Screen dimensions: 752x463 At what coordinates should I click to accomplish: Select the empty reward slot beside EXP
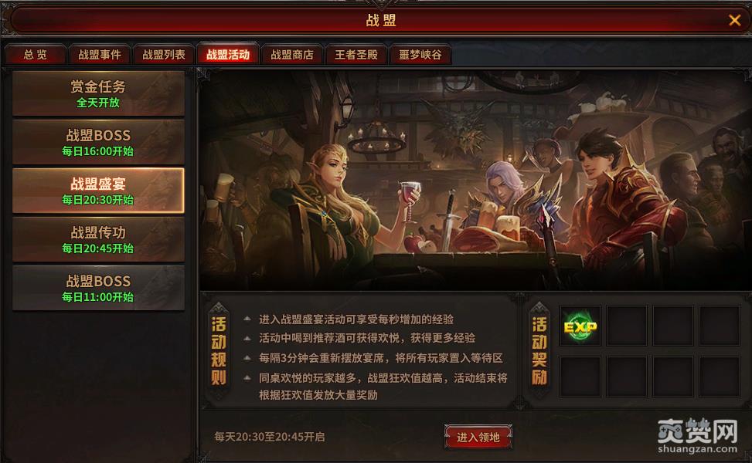626,326
